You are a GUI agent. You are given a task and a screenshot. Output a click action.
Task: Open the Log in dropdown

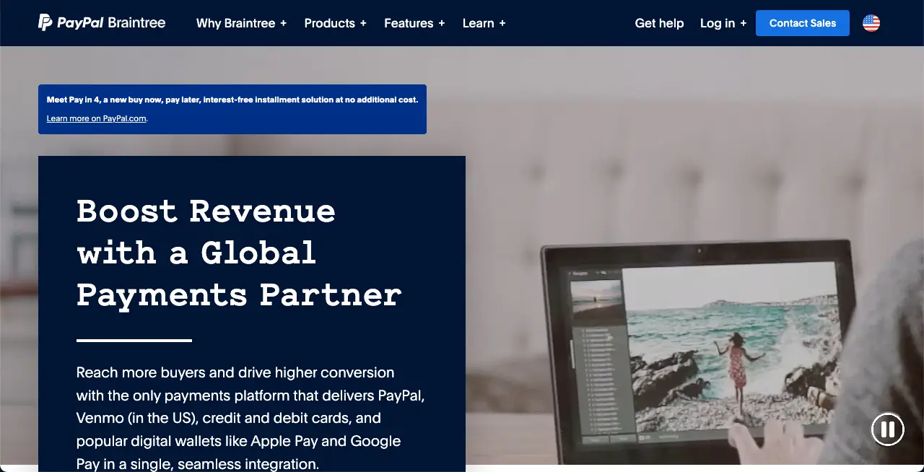(723, 23)
